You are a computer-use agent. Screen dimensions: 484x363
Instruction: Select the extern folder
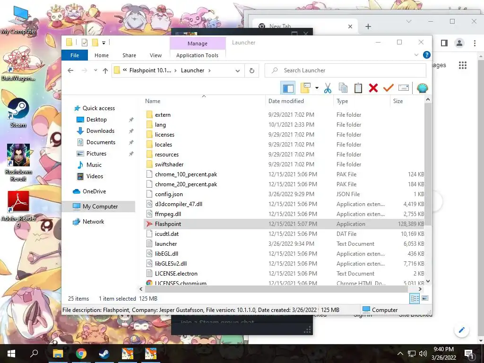click(x=163, y=115)
